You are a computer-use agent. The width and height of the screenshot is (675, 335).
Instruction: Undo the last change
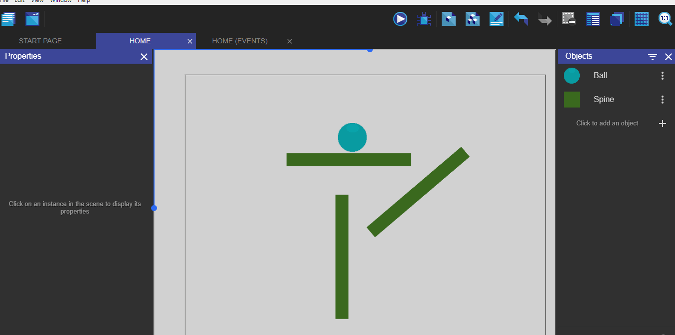tap(520, 18)
